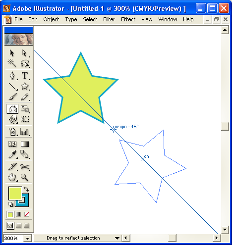Choose the Star tool

pyautogui.click(x=25, y=86)
